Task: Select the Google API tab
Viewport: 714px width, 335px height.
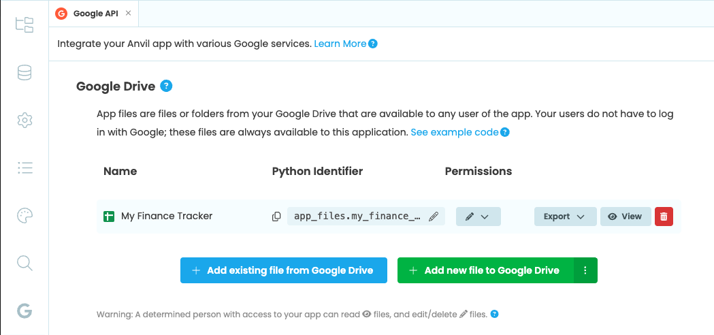Action: (93, 14)
